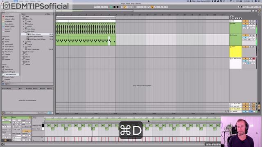
Task: Open the Options menu in the menu bar
Action: (33, 1)
